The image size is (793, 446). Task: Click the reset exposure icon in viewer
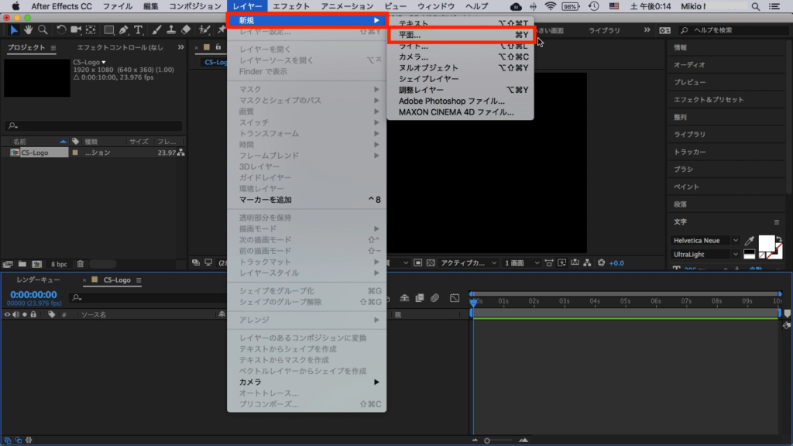[x=601, y=263]
